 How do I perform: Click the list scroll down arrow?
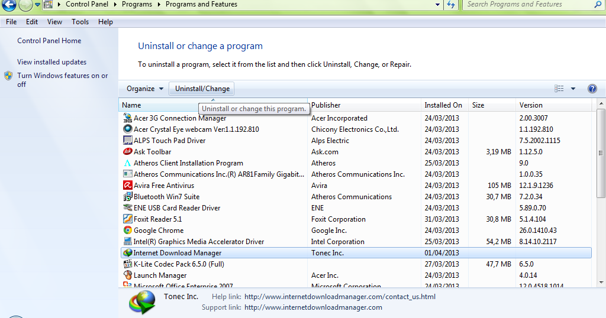pyautogui.click(x=601, y=283)
